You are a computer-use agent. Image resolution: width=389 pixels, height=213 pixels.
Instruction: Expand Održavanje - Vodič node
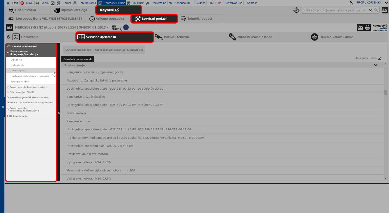[x=8, y=92]
